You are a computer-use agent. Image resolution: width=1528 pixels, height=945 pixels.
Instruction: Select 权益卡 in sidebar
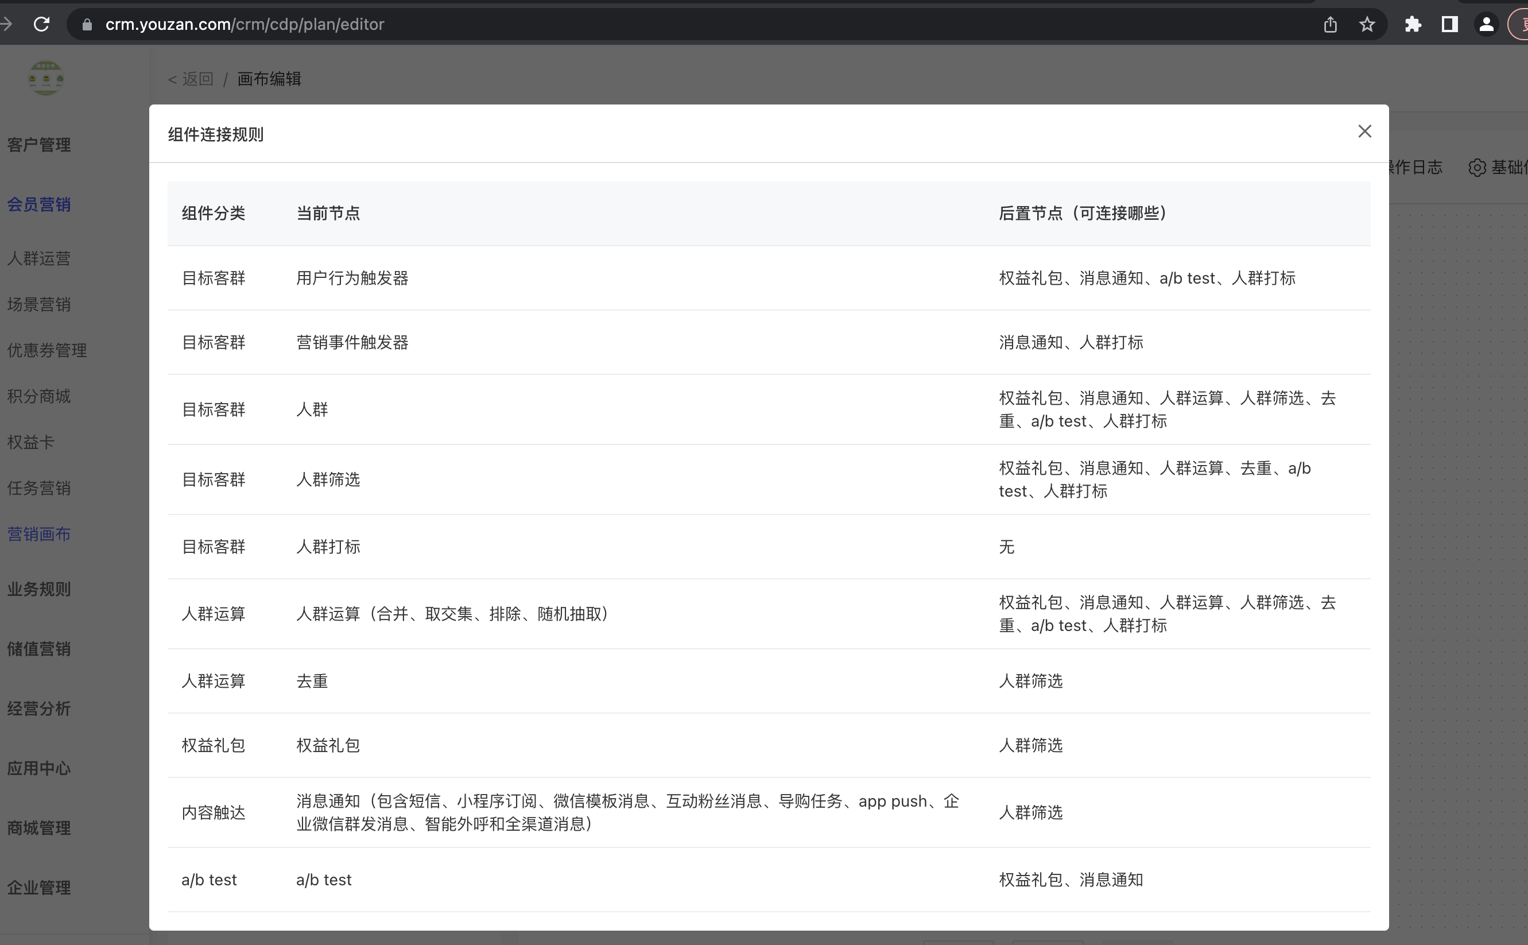click(30, 443)
